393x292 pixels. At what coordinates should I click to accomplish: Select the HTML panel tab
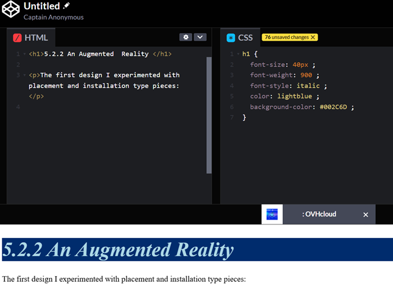tap(31, 38)
